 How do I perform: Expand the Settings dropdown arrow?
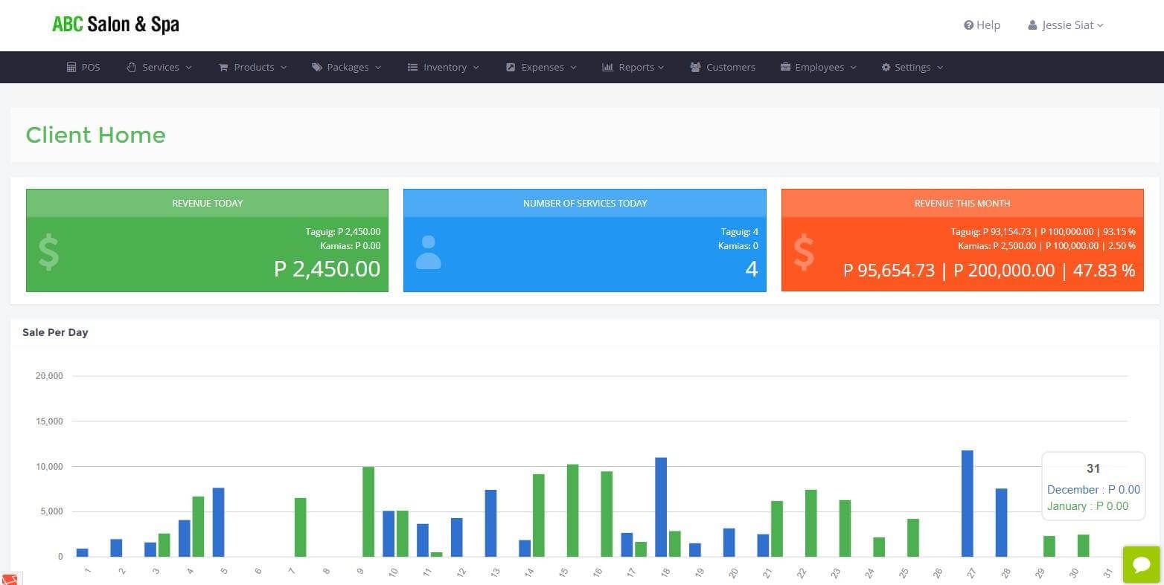click(940, 68)
